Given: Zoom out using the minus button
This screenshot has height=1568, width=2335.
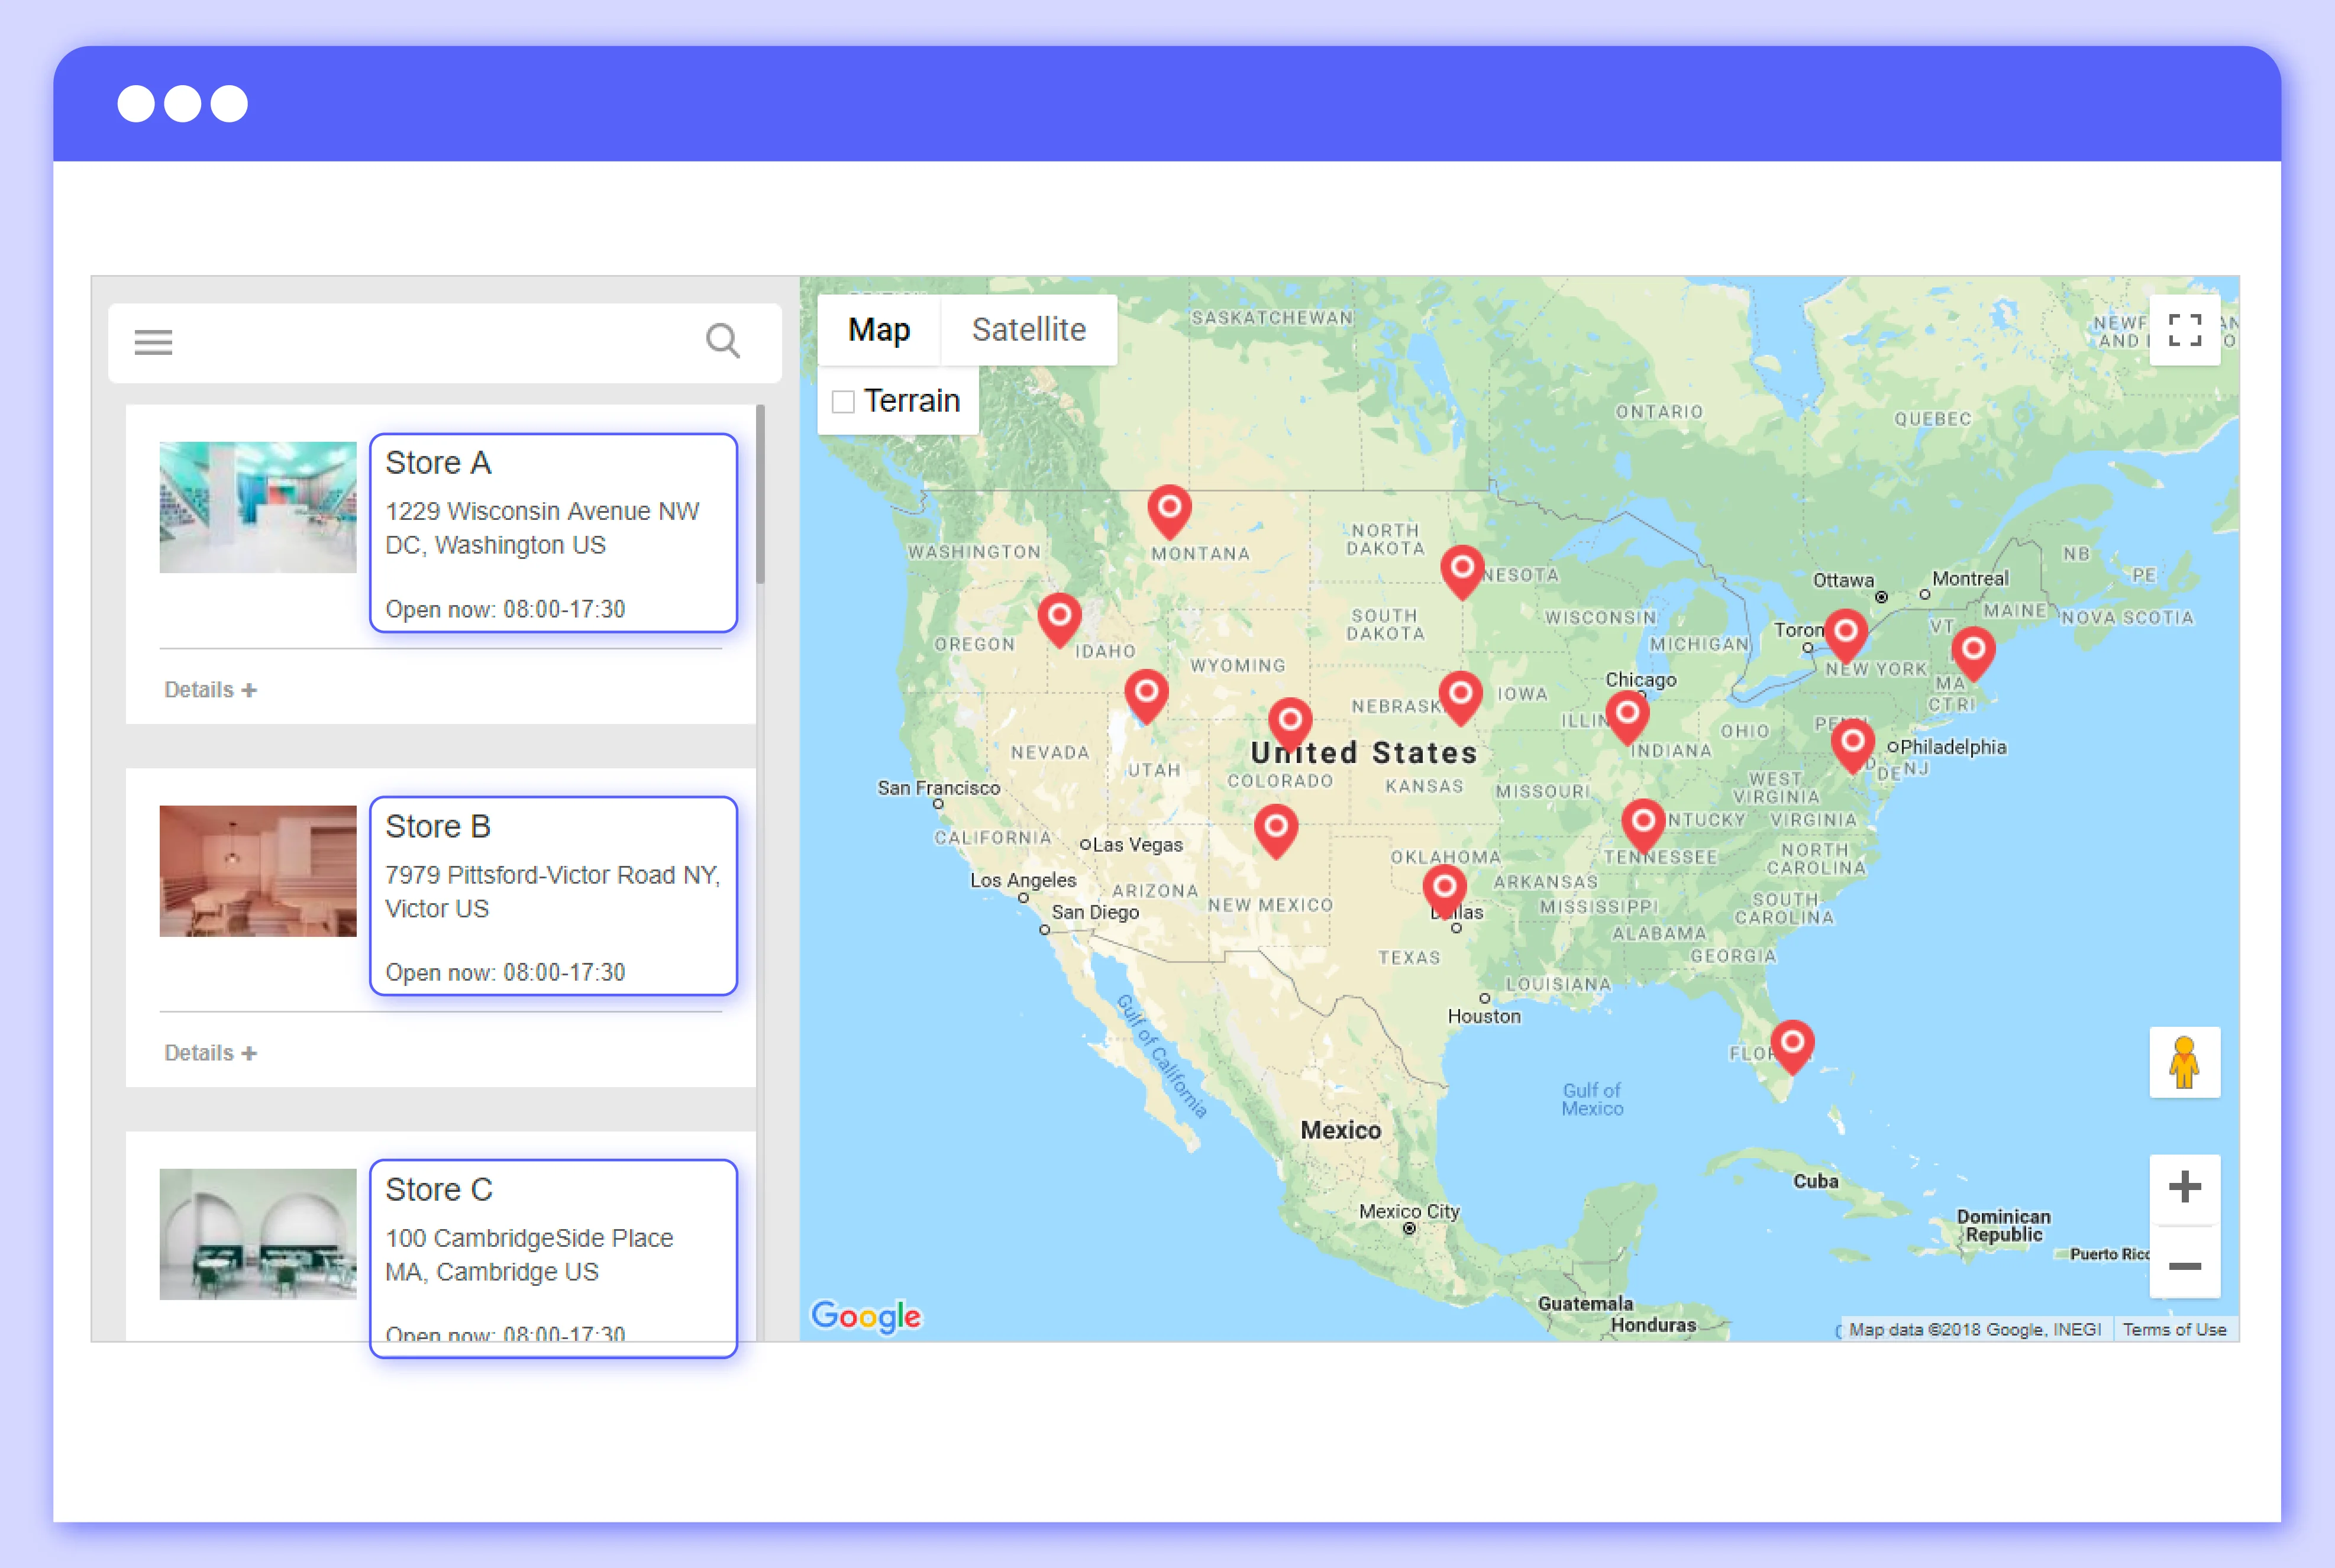Looking at the screenshot, I should coord(2185,1266).
